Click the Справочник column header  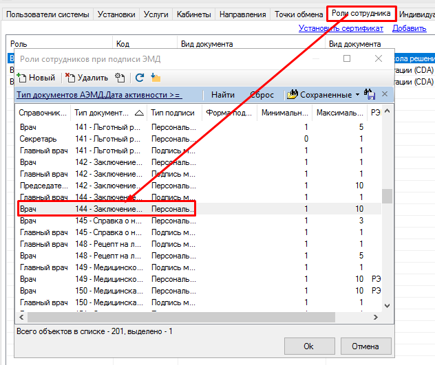pyautogui.click(x=43, y=113)
